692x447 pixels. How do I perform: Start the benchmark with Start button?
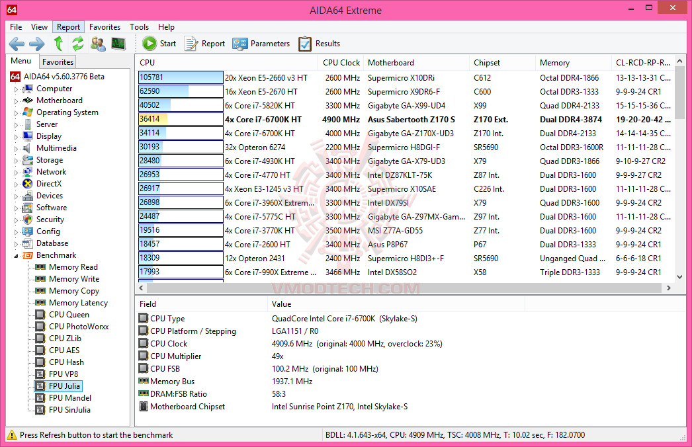tap(159, 44)
